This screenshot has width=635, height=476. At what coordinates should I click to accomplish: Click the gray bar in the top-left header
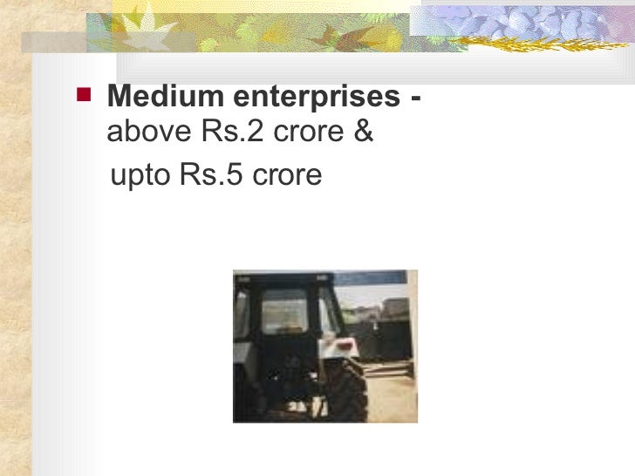pos(54,42)
